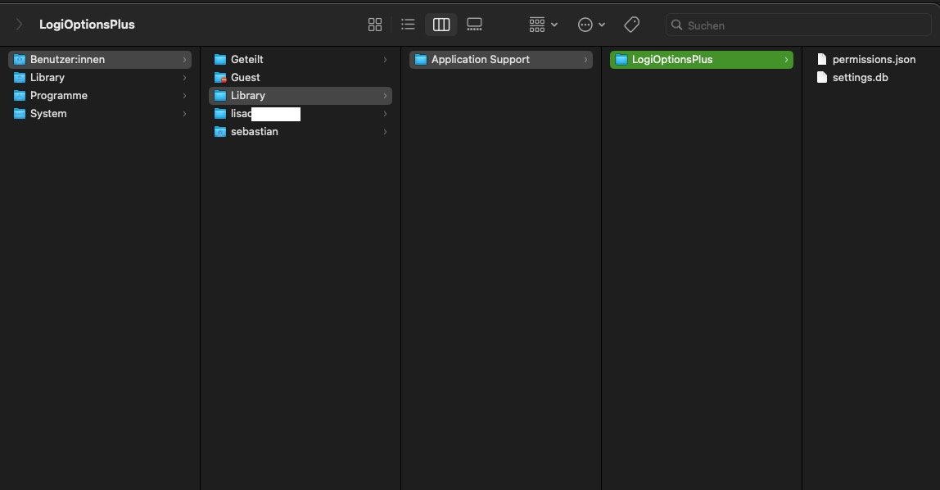Open the Geteilt folder
Image resolution: width=940 pixels, height=490 pixels.
point(246,60)
